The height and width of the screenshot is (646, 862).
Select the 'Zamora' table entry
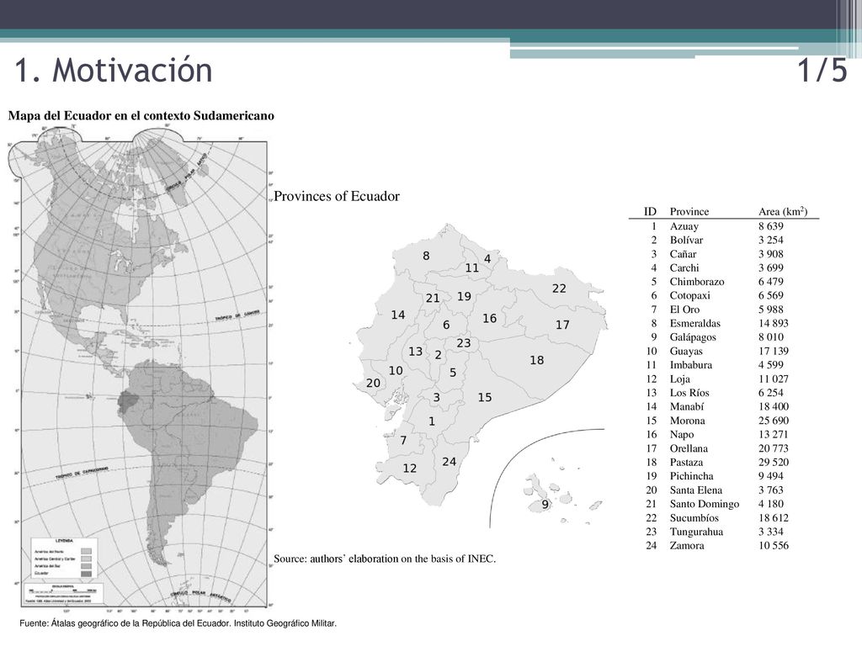687,545
